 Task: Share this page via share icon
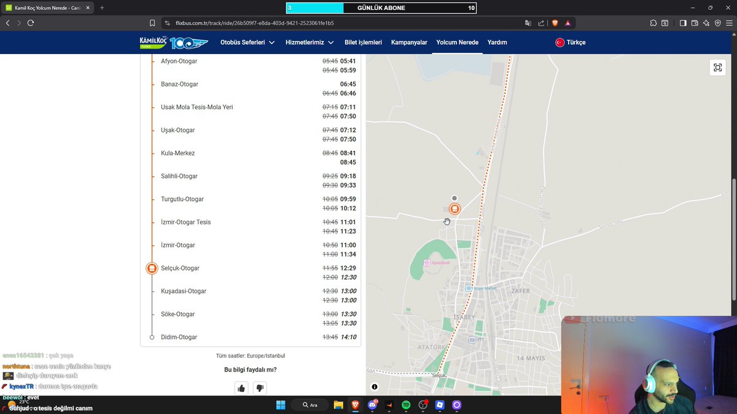(x=541, y=23)
